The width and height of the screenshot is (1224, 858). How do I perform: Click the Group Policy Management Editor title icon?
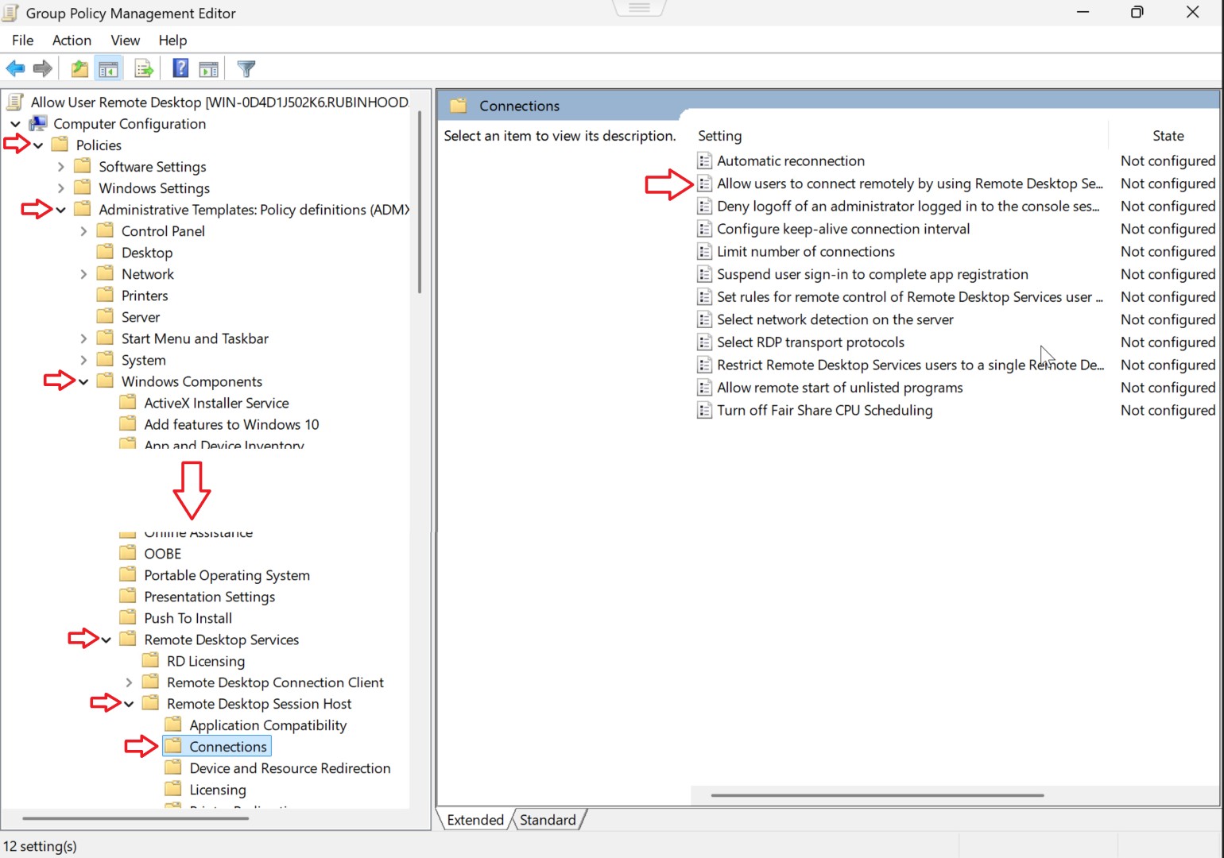(10, 13)
